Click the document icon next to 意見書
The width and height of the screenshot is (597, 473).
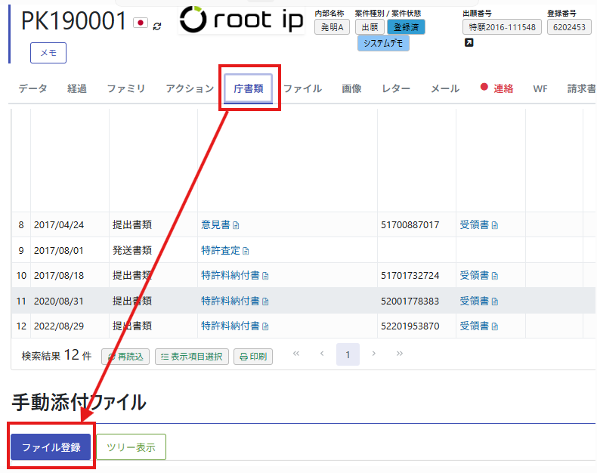[x=236, y=225]
